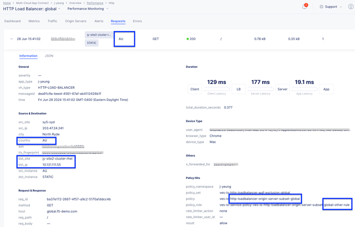Screen dimensions: 355x227
Task: Click the Performance breadcrumb link
Action: pyautogui.click(x=95, y=3)
